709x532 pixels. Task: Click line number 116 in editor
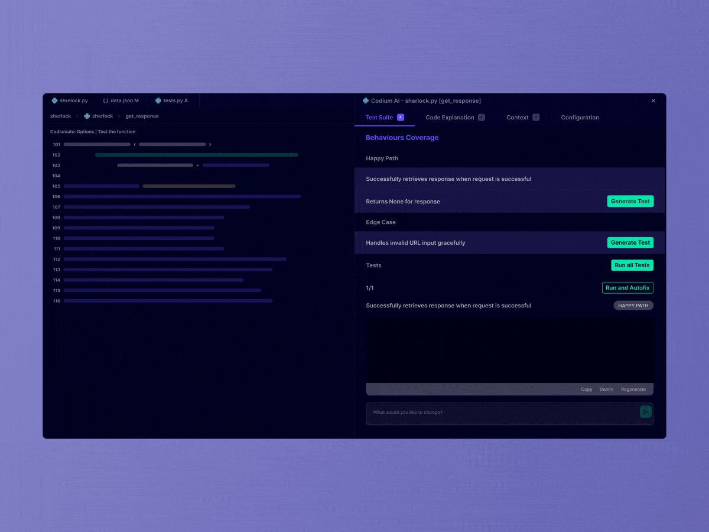(x=56, y=301)
